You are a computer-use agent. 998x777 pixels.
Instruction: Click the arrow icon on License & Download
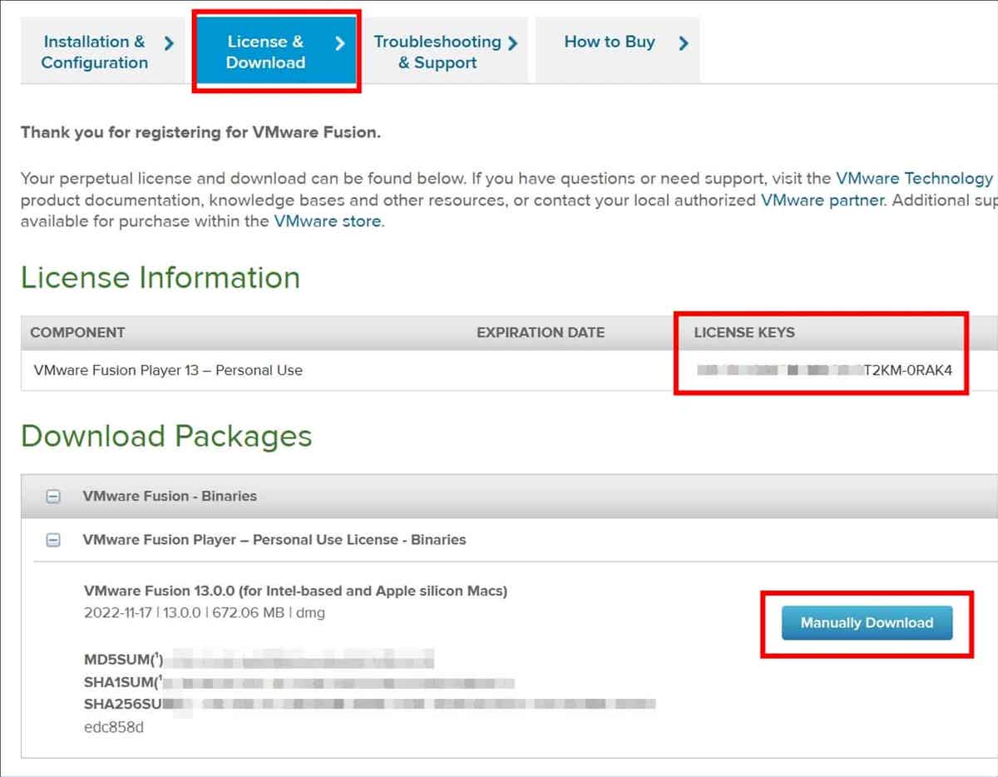coord(340,42)
